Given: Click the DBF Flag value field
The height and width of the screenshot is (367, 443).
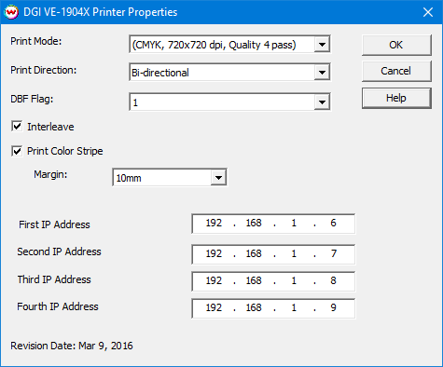Looking at the screenshot, I should click(222, 102).
